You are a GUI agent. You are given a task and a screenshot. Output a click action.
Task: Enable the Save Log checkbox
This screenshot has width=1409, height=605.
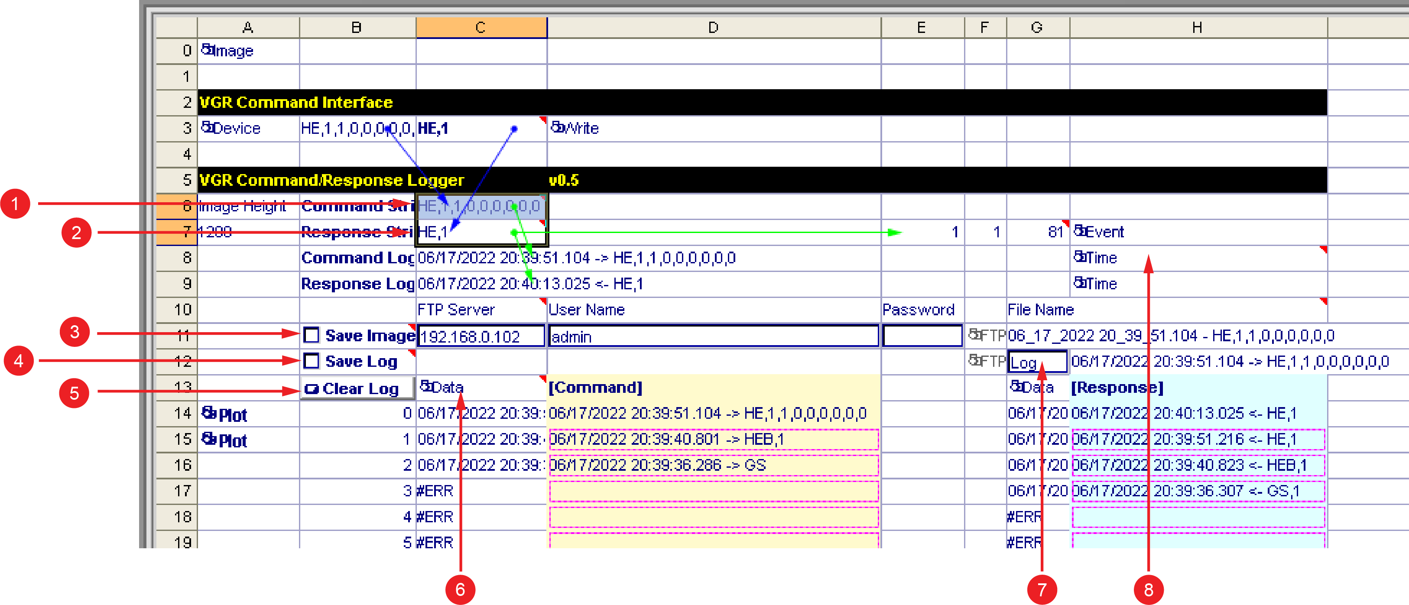pyautogui.click(x=311, y=361)
